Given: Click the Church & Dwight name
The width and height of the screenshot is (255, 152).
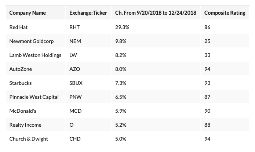Looking at the screenshot, I should coord(29,139).
